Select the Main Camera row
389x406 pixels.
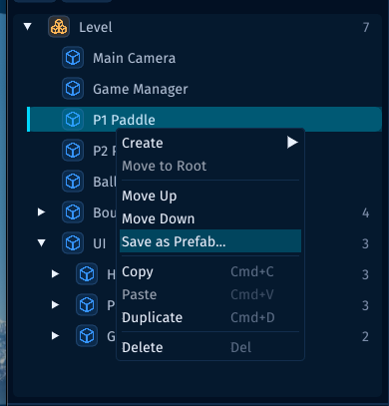tap(204, 58)
